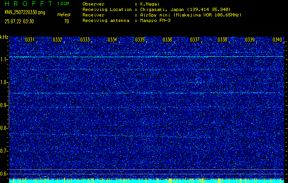Image resolution: width=288 pixels, height=183 pixels.
Task: Click the HROFFT title text
Action: tap(29, 4)
